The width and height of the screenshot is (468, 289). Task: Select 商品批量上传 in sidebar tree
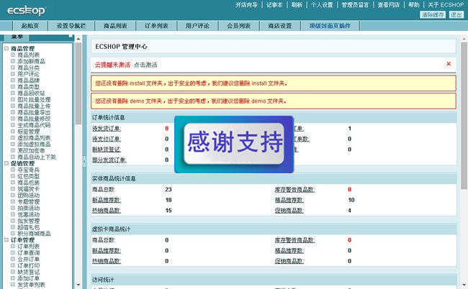pos(34,106)
